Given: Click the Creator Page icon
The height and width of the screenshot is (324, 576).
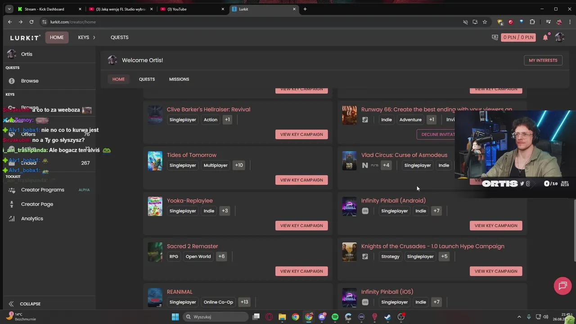Looking at the screenshot, I should 12,204.
